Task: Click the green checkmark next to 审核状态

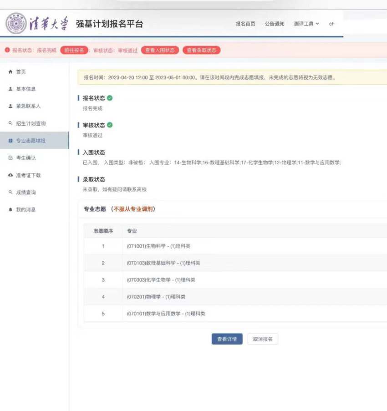Action: [110, 125]
